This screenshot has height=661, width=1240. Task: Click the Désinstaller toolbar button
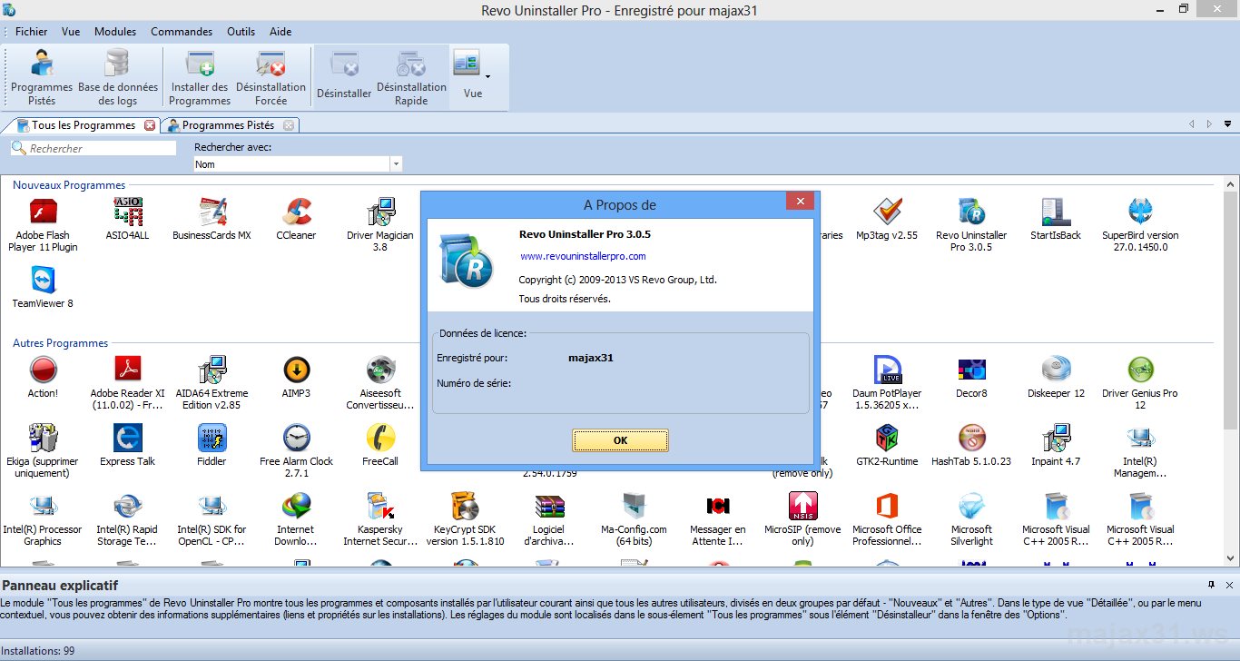click(x=344, y=77)
